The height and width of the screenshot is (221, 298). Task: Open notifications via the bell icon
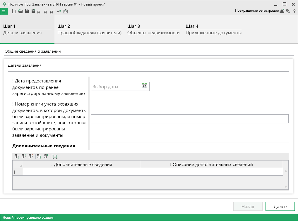[282, 11]
